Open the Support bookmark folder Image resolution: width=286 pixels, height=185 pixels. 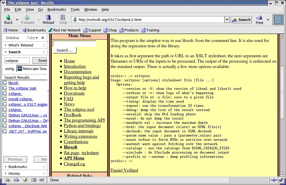92,30
